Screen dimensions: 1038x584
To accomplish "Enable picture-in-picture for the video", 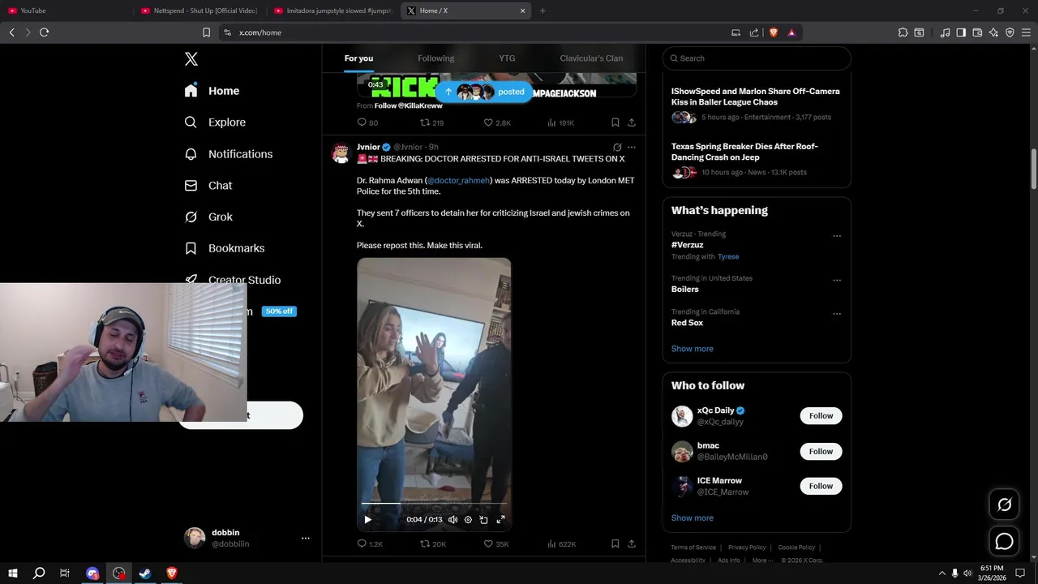I will tap(483, 520).
